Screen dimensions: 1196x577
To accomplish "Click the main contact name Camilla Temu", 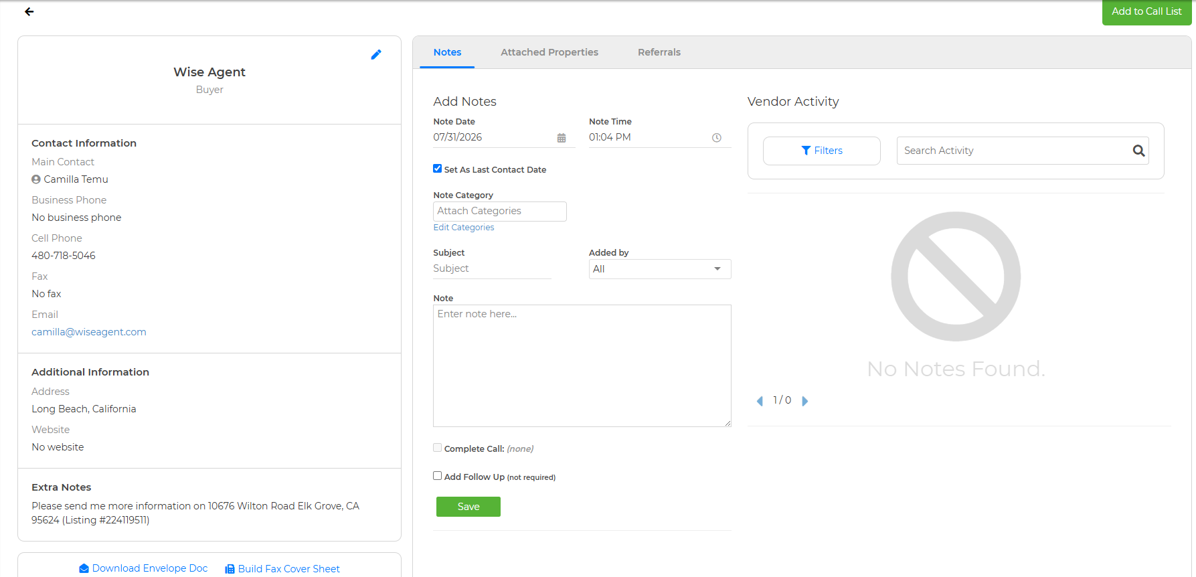I will 76,179.
